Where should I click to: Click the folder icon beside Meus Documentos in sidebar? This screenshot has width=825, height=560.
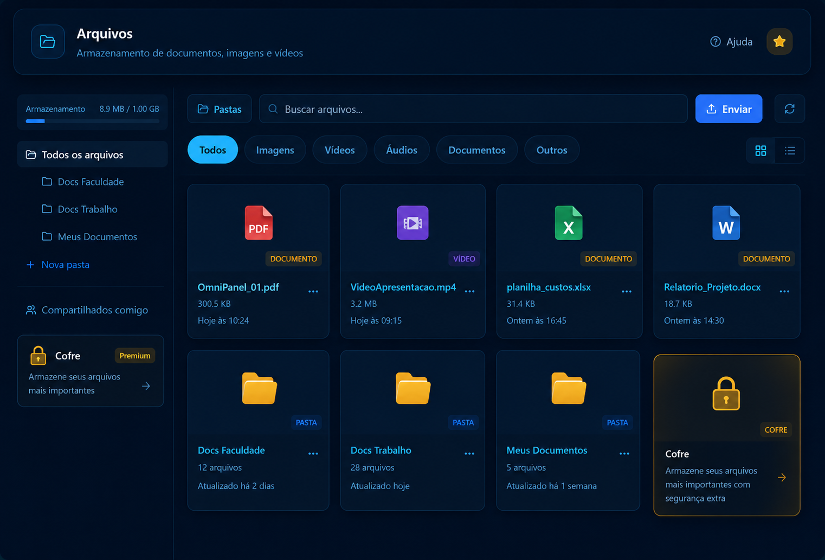(47, 236)
